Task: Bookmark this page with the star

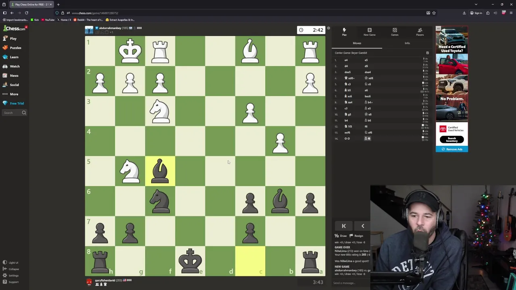Action: [434, 13]
